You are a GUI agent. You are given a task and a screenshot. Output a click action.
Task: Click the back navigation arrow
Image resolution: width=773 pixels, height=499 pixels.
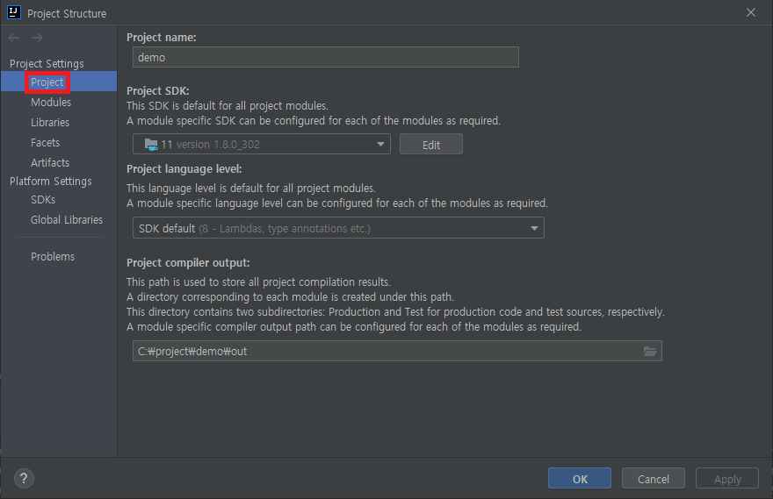click(x=14, y=38)
